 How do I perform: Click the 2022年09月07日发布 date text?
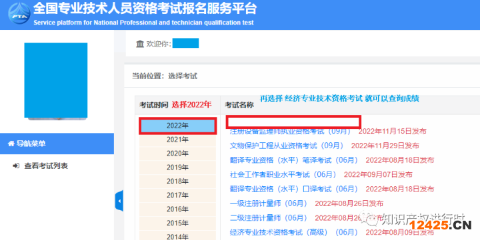point(378,174)
